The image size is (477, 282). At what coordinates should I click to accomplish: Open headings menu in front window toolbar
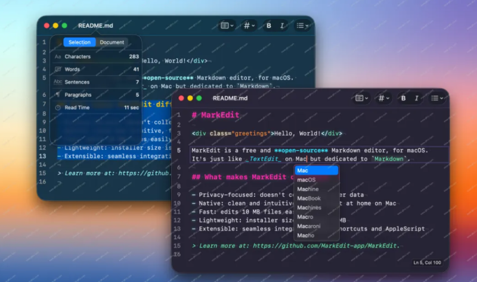(x=383, y=98)
